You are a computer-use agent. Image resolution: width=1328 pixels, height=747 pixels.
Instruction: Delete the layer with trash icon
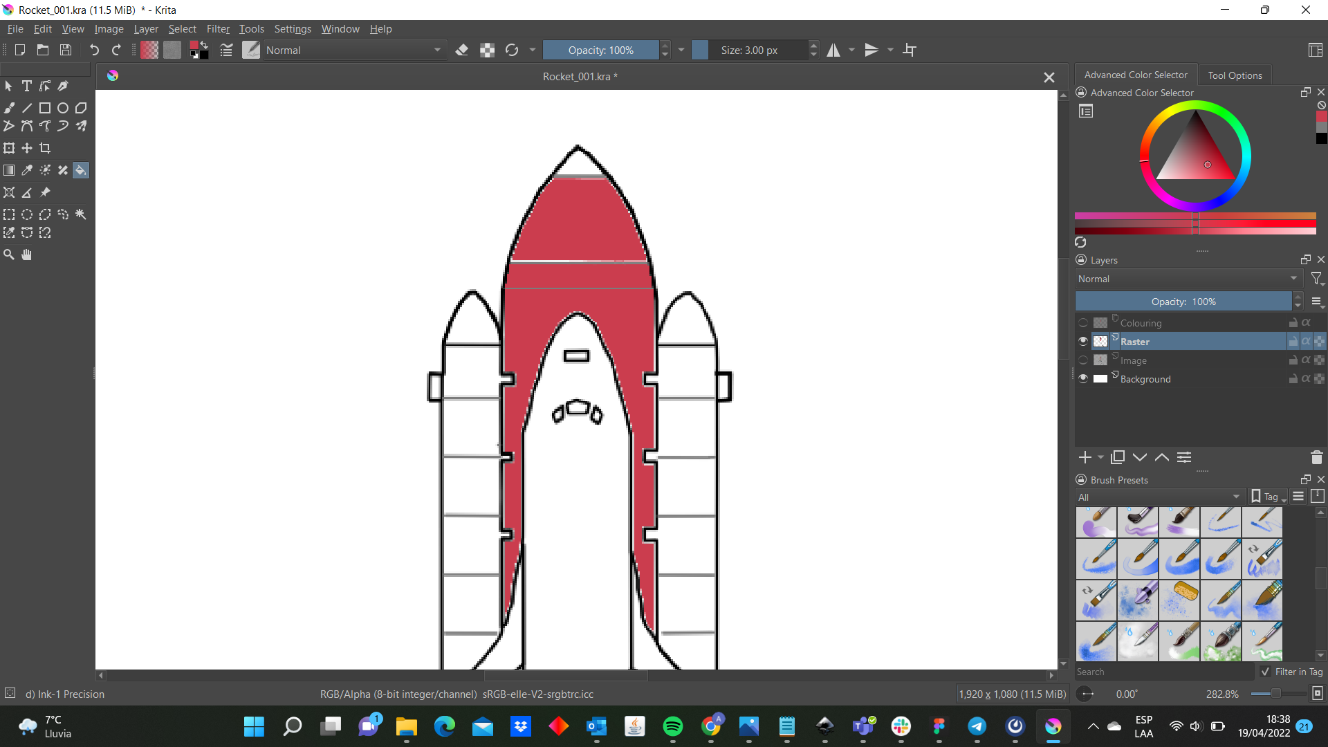(1316, 457)
